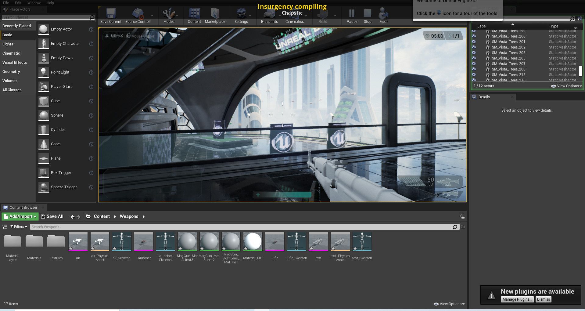
Task: Open the Modes toolbar icon
Action: (x=169, y=14)
